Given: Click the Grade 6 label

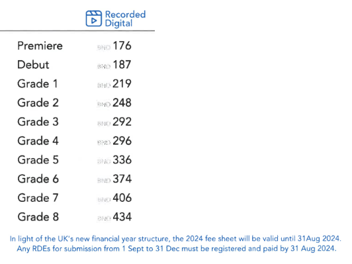Looking at the screenshot, I should 38,179.
